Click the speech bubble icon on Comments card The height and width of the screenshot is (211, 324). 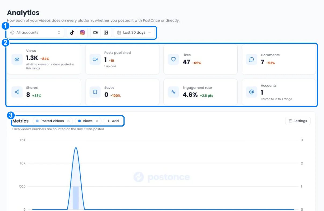252,60
